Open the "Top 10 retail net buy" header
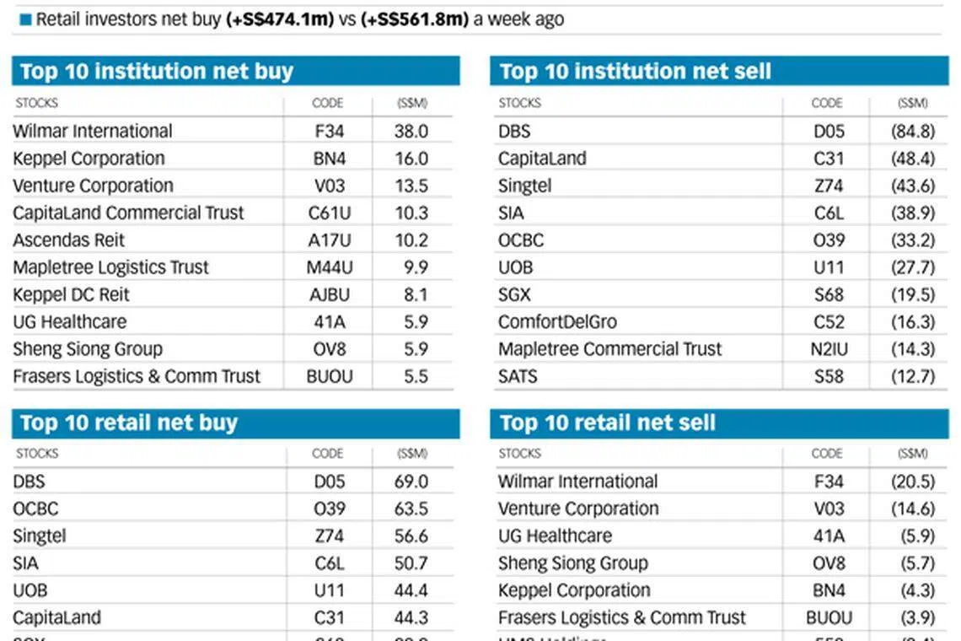This screenshot has height=641, width=961. point(128,423)
